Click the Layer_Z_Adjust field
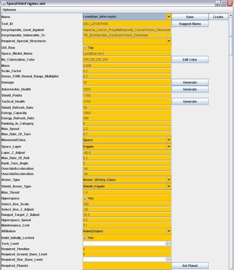Viewport: 234px width, 270px height. (127, 153)
